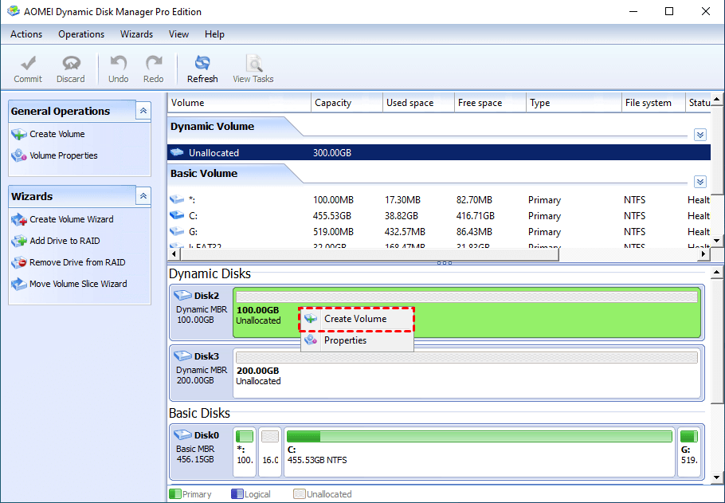
Task: Click the AOMEI app icon in title bar
Action: (14, 11)
